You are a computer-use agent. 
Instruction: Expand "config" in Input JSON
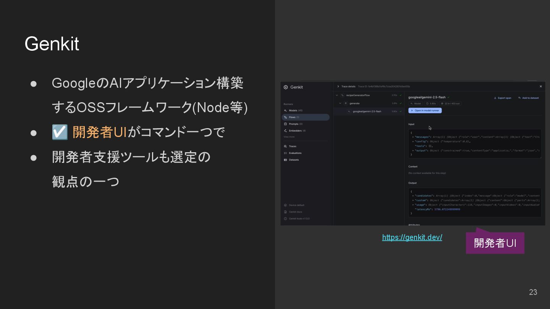tap(413, 142)
